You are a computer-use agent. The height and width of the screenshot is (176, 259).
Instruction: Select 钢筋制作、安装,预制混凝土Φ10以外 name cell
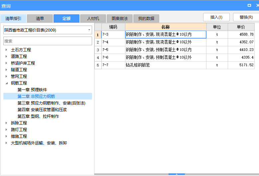pyautogui.click(x=166, y=58)
